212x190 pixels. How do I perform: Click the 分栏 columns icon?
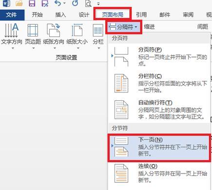[98, 30]
